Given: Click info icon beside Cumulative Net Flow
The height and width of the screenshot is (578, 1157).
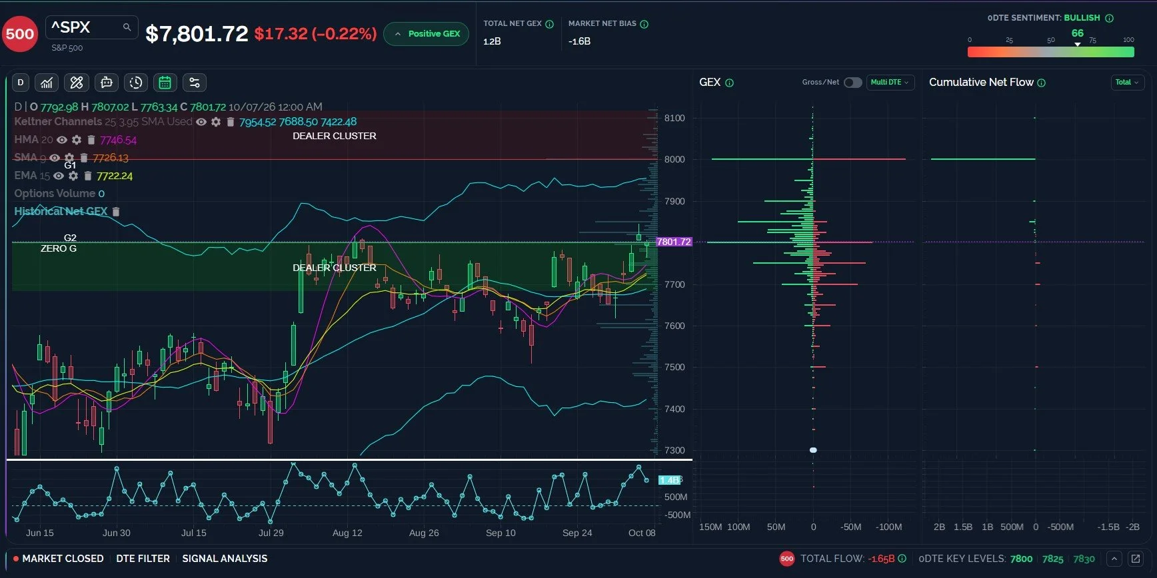Looking at the screenshot, I should [1042, 83].
